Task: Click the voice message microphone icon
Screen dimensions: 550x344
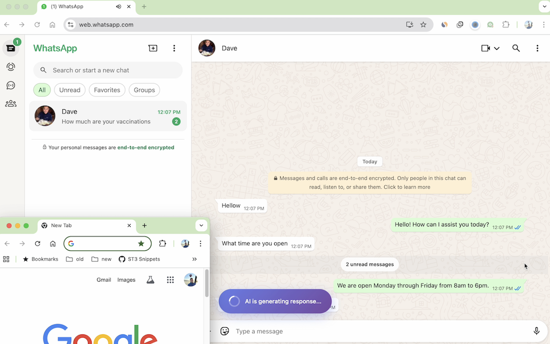Action: point(536,331)
